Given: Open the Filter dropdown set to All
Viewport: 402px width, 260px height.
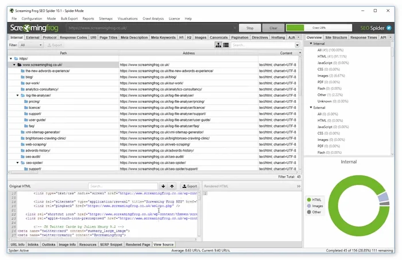Looking at the screenshot, I should 31,45.
